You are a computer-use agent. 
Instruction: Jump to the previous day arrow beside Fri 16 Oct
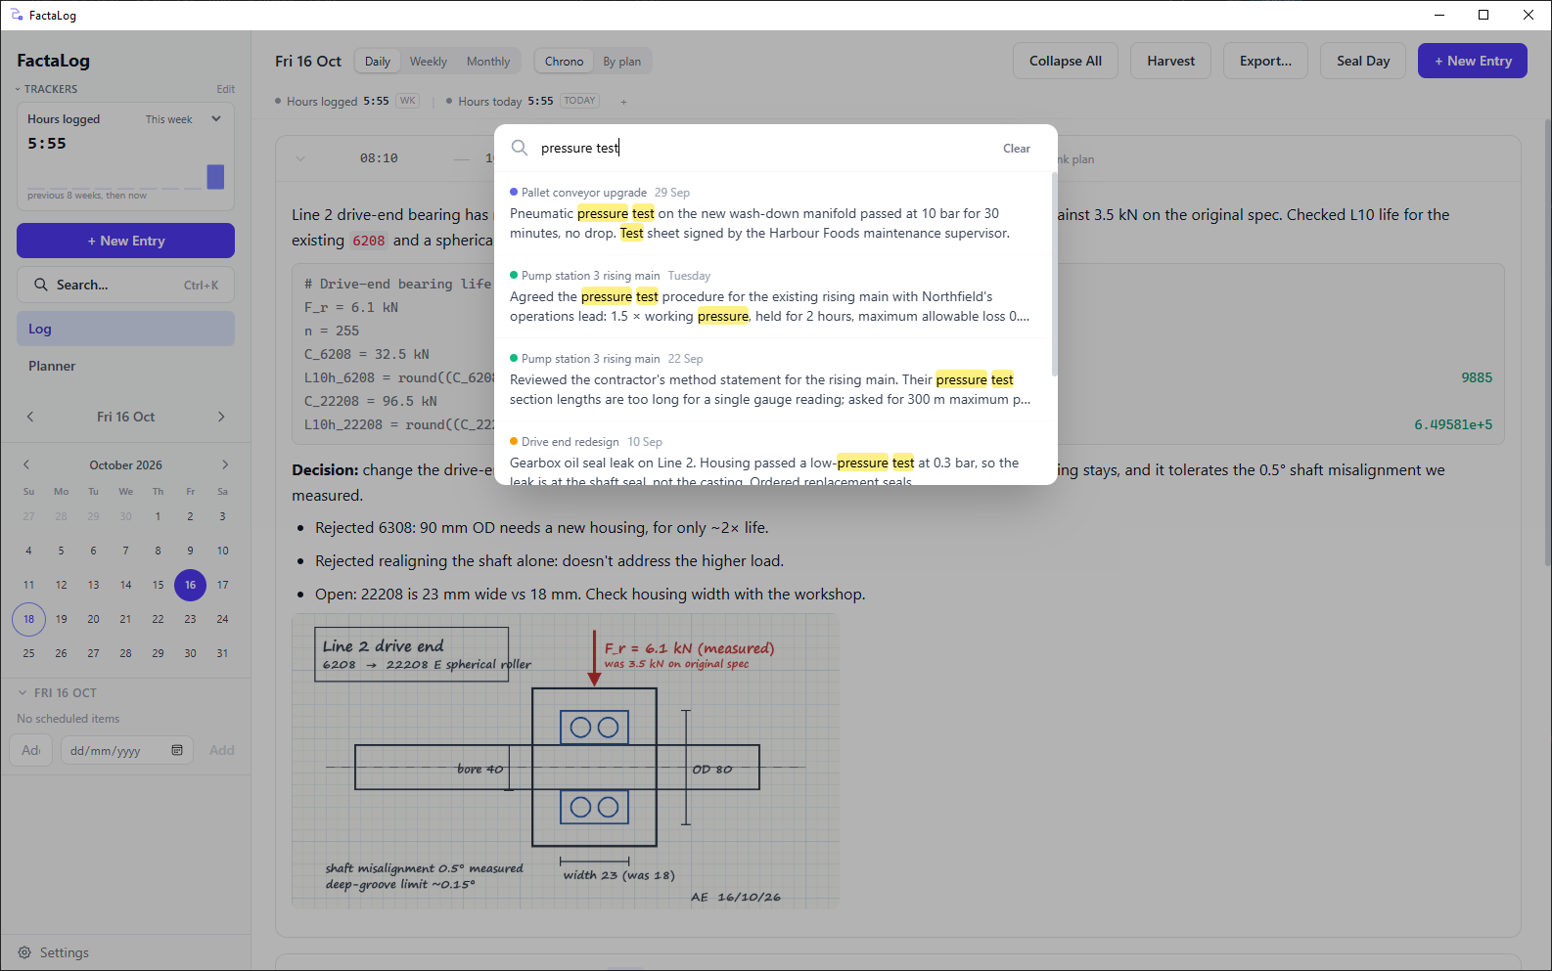(30, 417)
